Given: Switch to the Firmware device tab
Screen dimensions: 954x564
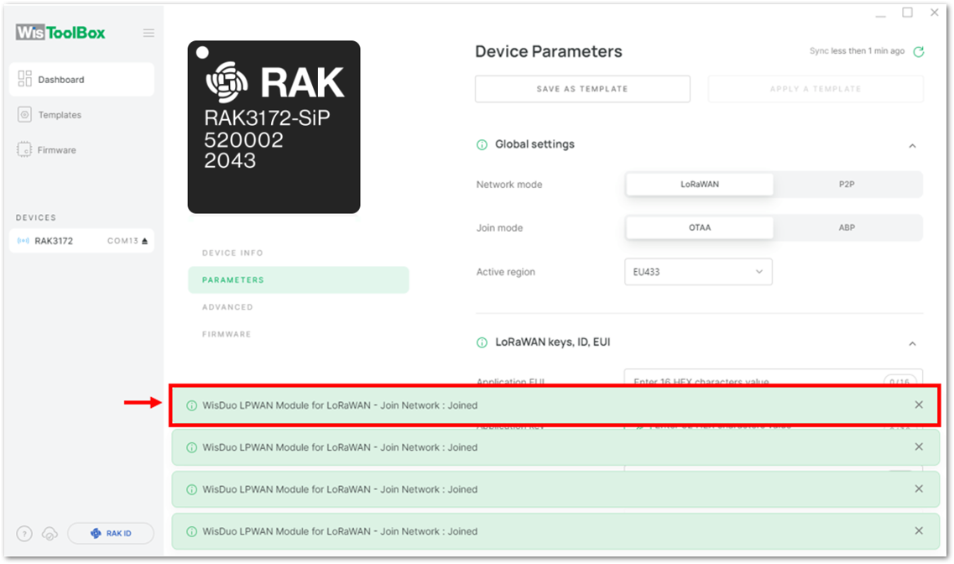Looking at the screenshot, I should 227,335.
